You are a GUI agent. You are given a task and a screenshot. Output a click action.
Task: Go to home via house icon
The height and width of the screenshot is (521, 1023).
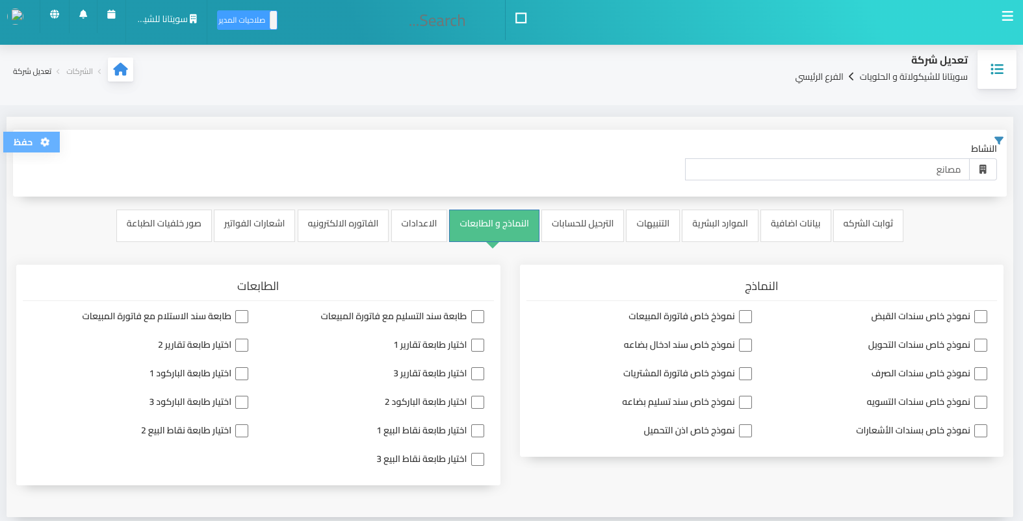pyautogui.click(x=120, y=69)
